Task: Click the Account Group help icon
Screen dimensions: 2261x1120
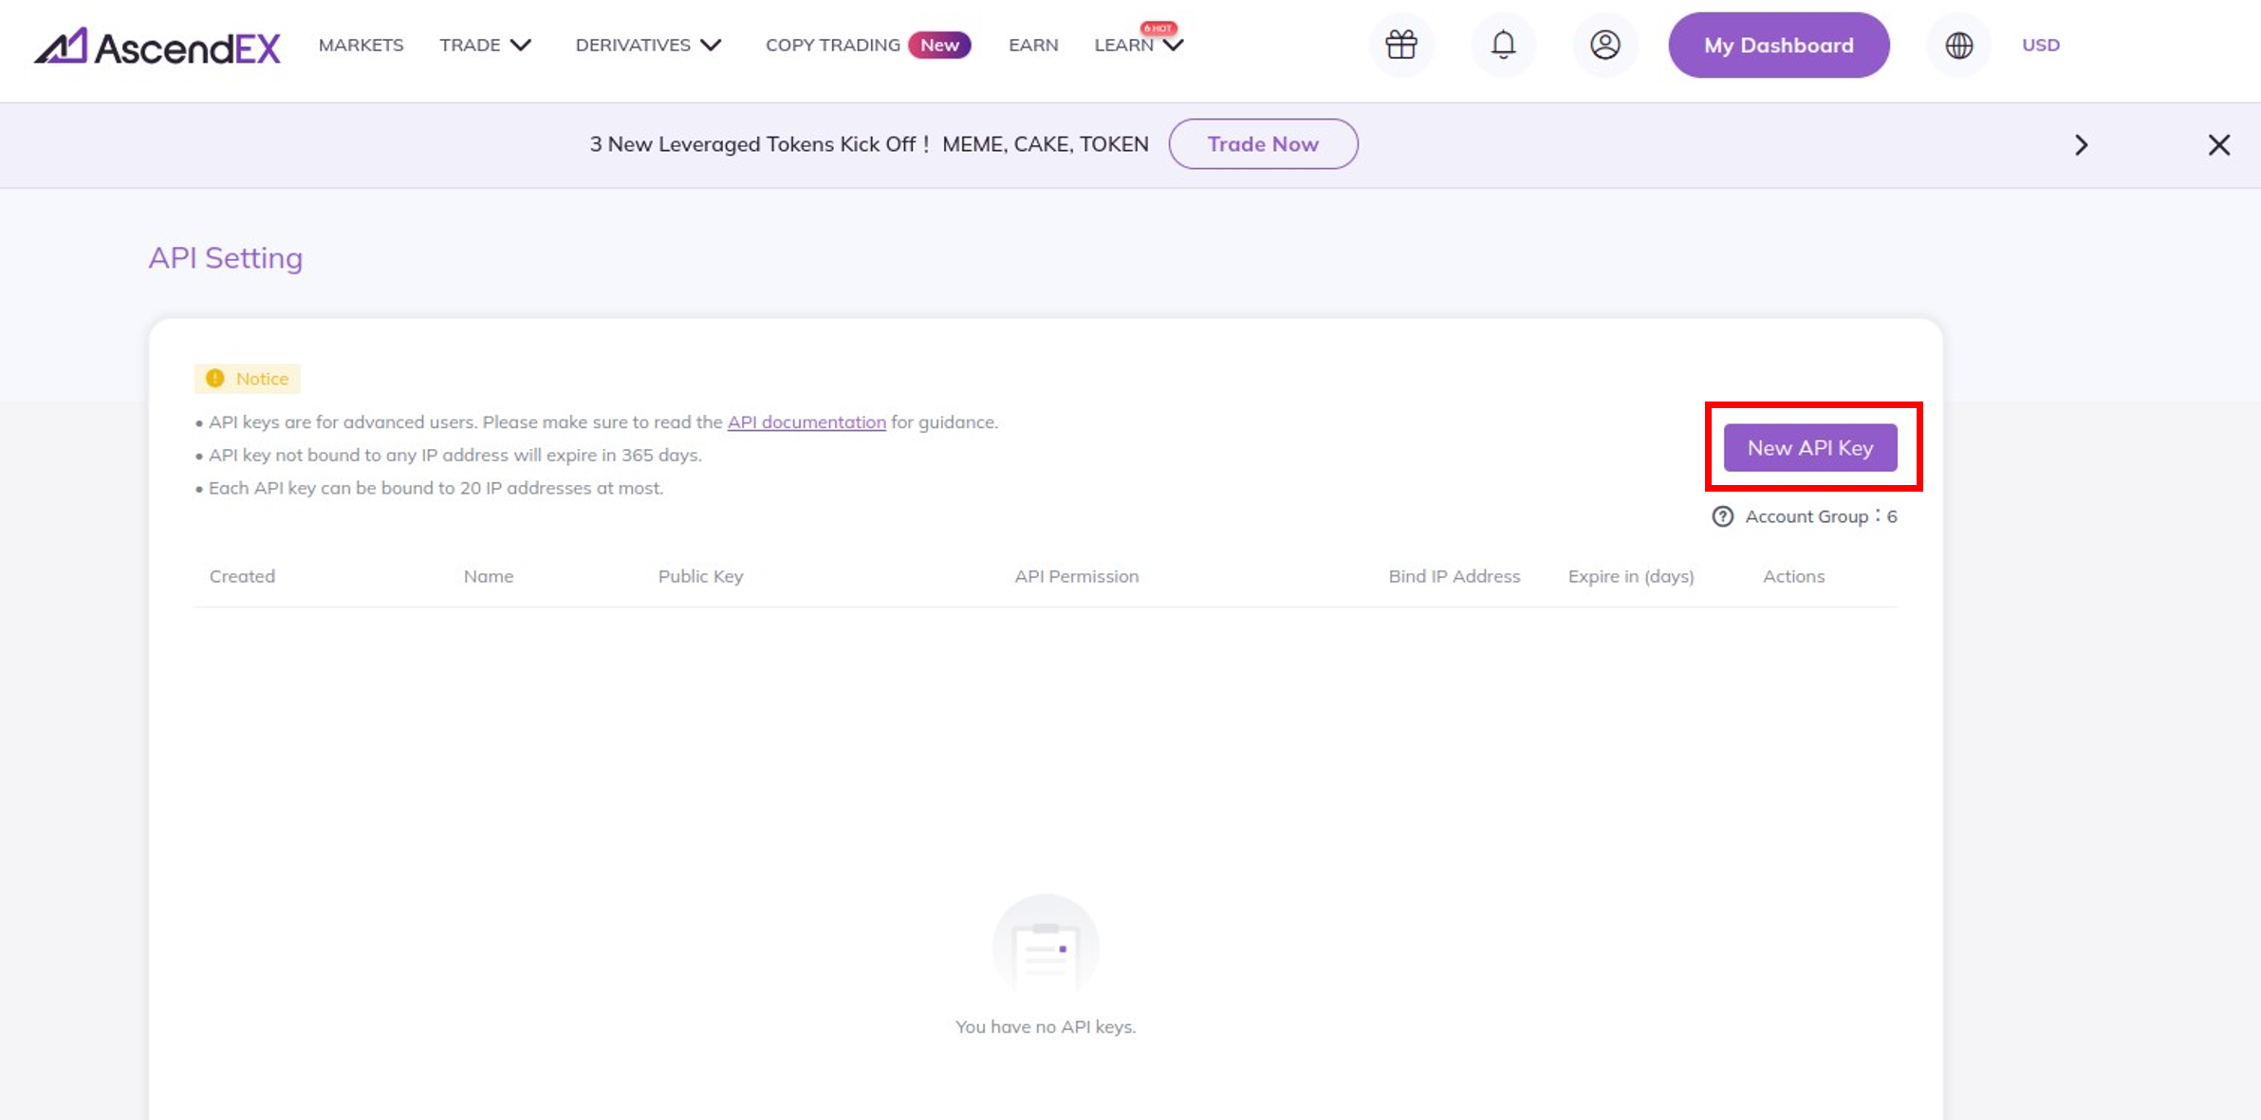Action: [x=1721, y=516]
